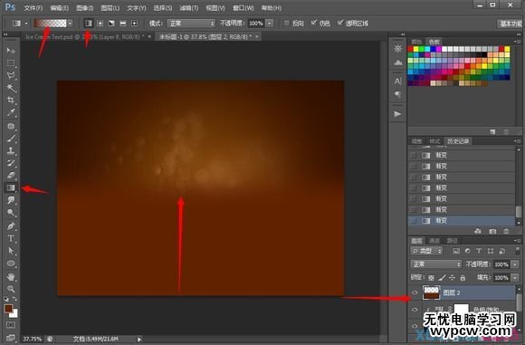Screen dimensions: 525x345
Task: Toggle lock image pixels brush icon
Action: pyautogui.click(x=442, y=278)
